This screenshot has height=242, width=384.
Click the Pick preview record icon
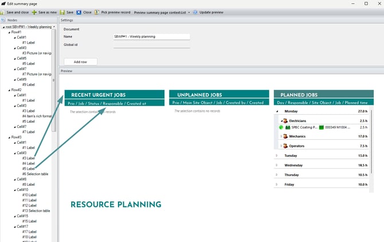pos(97,12)
